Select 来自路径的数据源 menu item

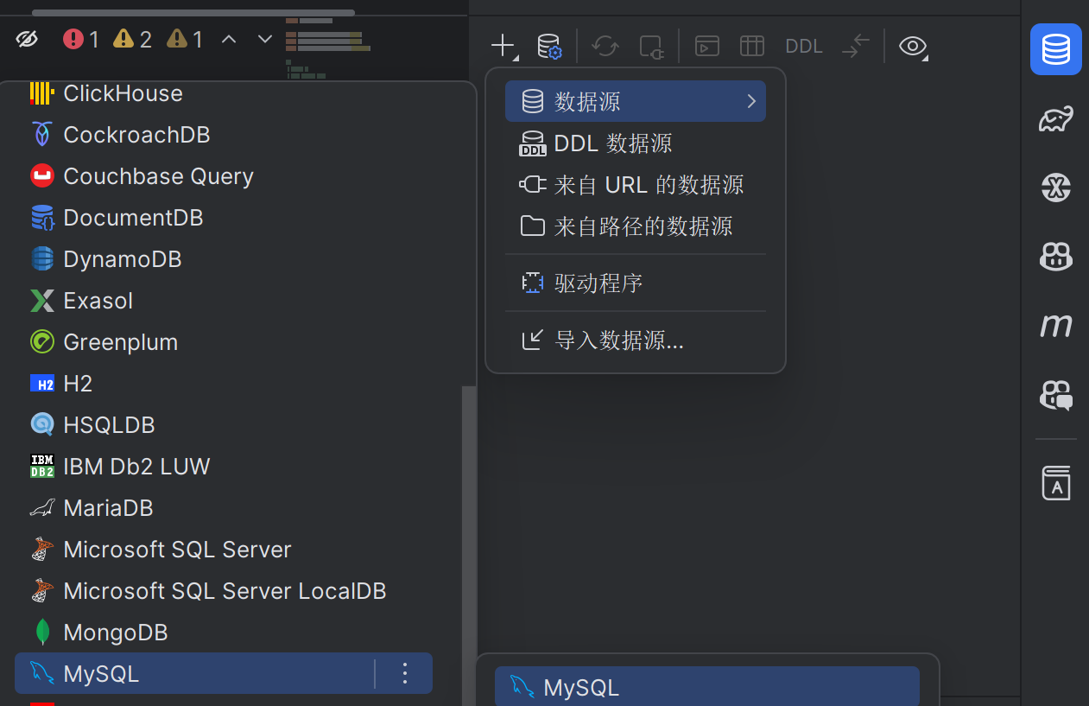tap(635, 226)
